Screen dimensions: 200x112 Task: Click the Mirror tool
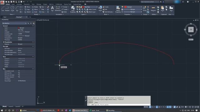(35, 9)
